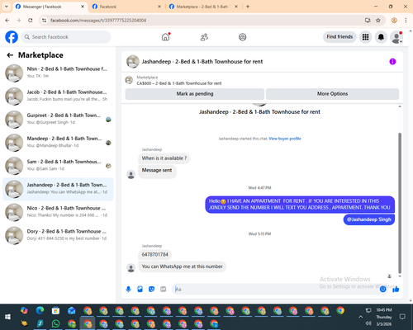Open the account profile picture menu
The height and width of the screenshot is (330, 413).
coord(396,37)
